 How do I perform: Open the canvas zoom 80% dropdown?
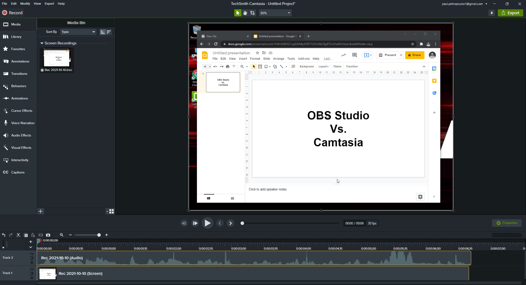pos(275,13)
